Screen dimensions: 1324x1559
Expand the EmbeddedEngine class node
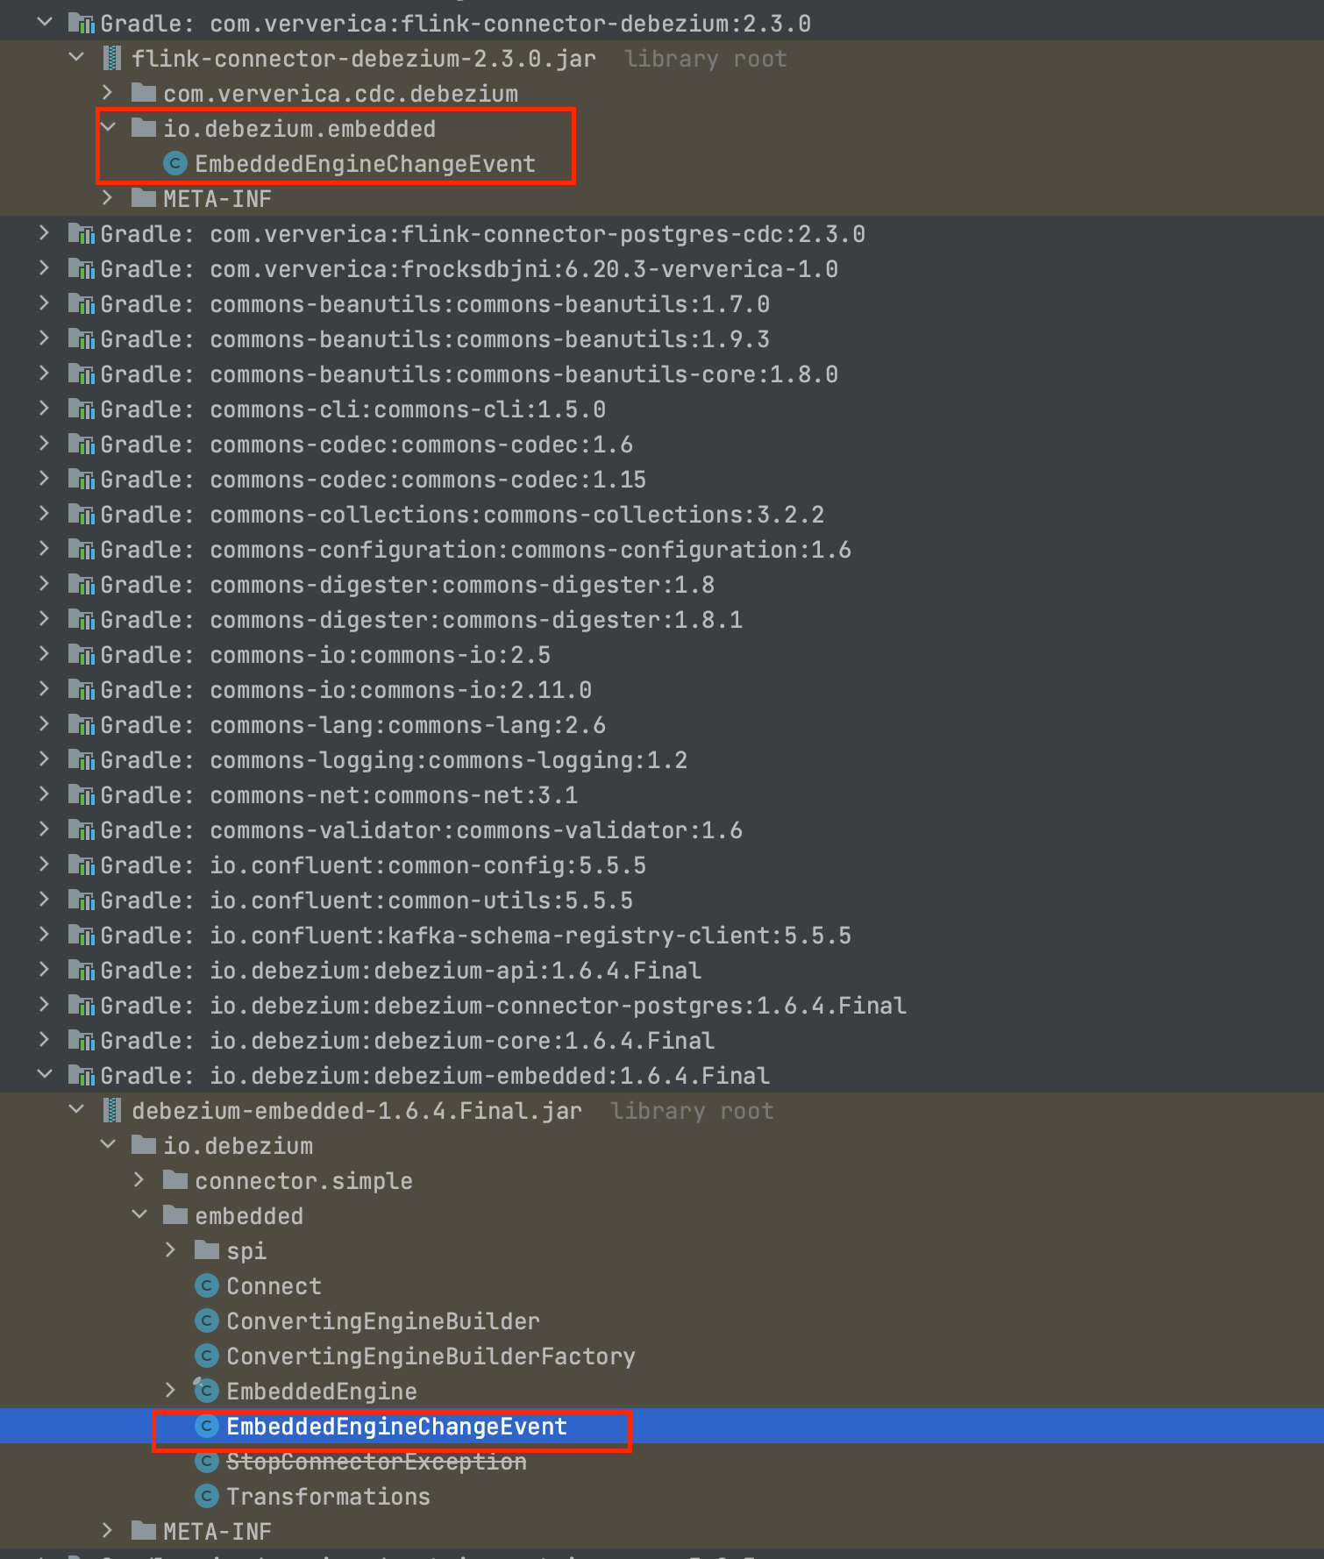pos(171,1391)
